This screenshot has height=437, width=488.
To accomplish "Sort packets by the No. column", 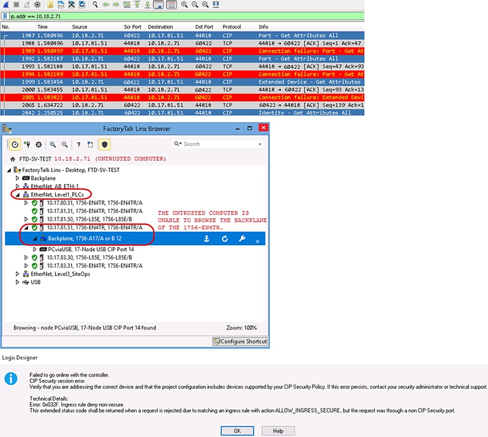I will point(5,27).
